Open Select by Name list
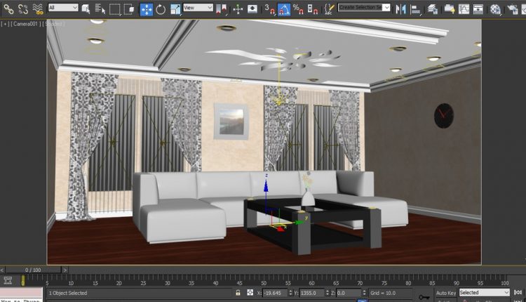 click(x=100, y=9)
